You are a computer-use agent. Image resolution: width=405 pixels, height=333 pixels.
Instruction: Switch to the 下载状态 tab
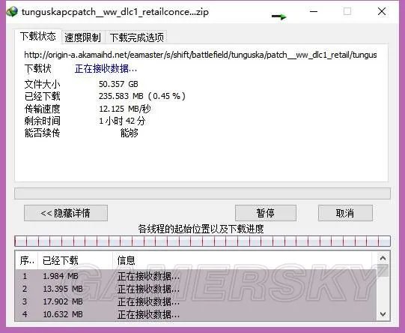pos(38,36)
